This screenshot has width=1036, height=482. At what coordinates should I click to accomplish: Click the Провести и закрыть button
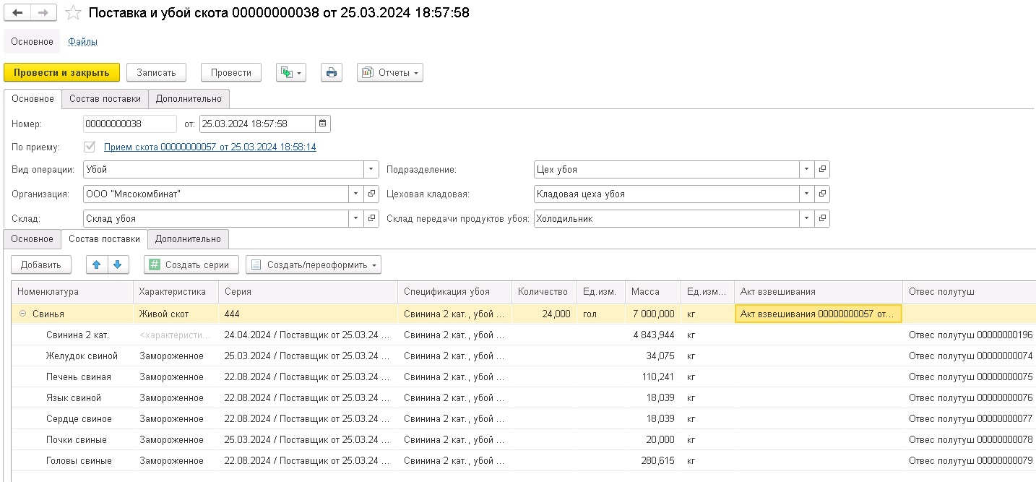pyautogui.click(x=61, y=72)
